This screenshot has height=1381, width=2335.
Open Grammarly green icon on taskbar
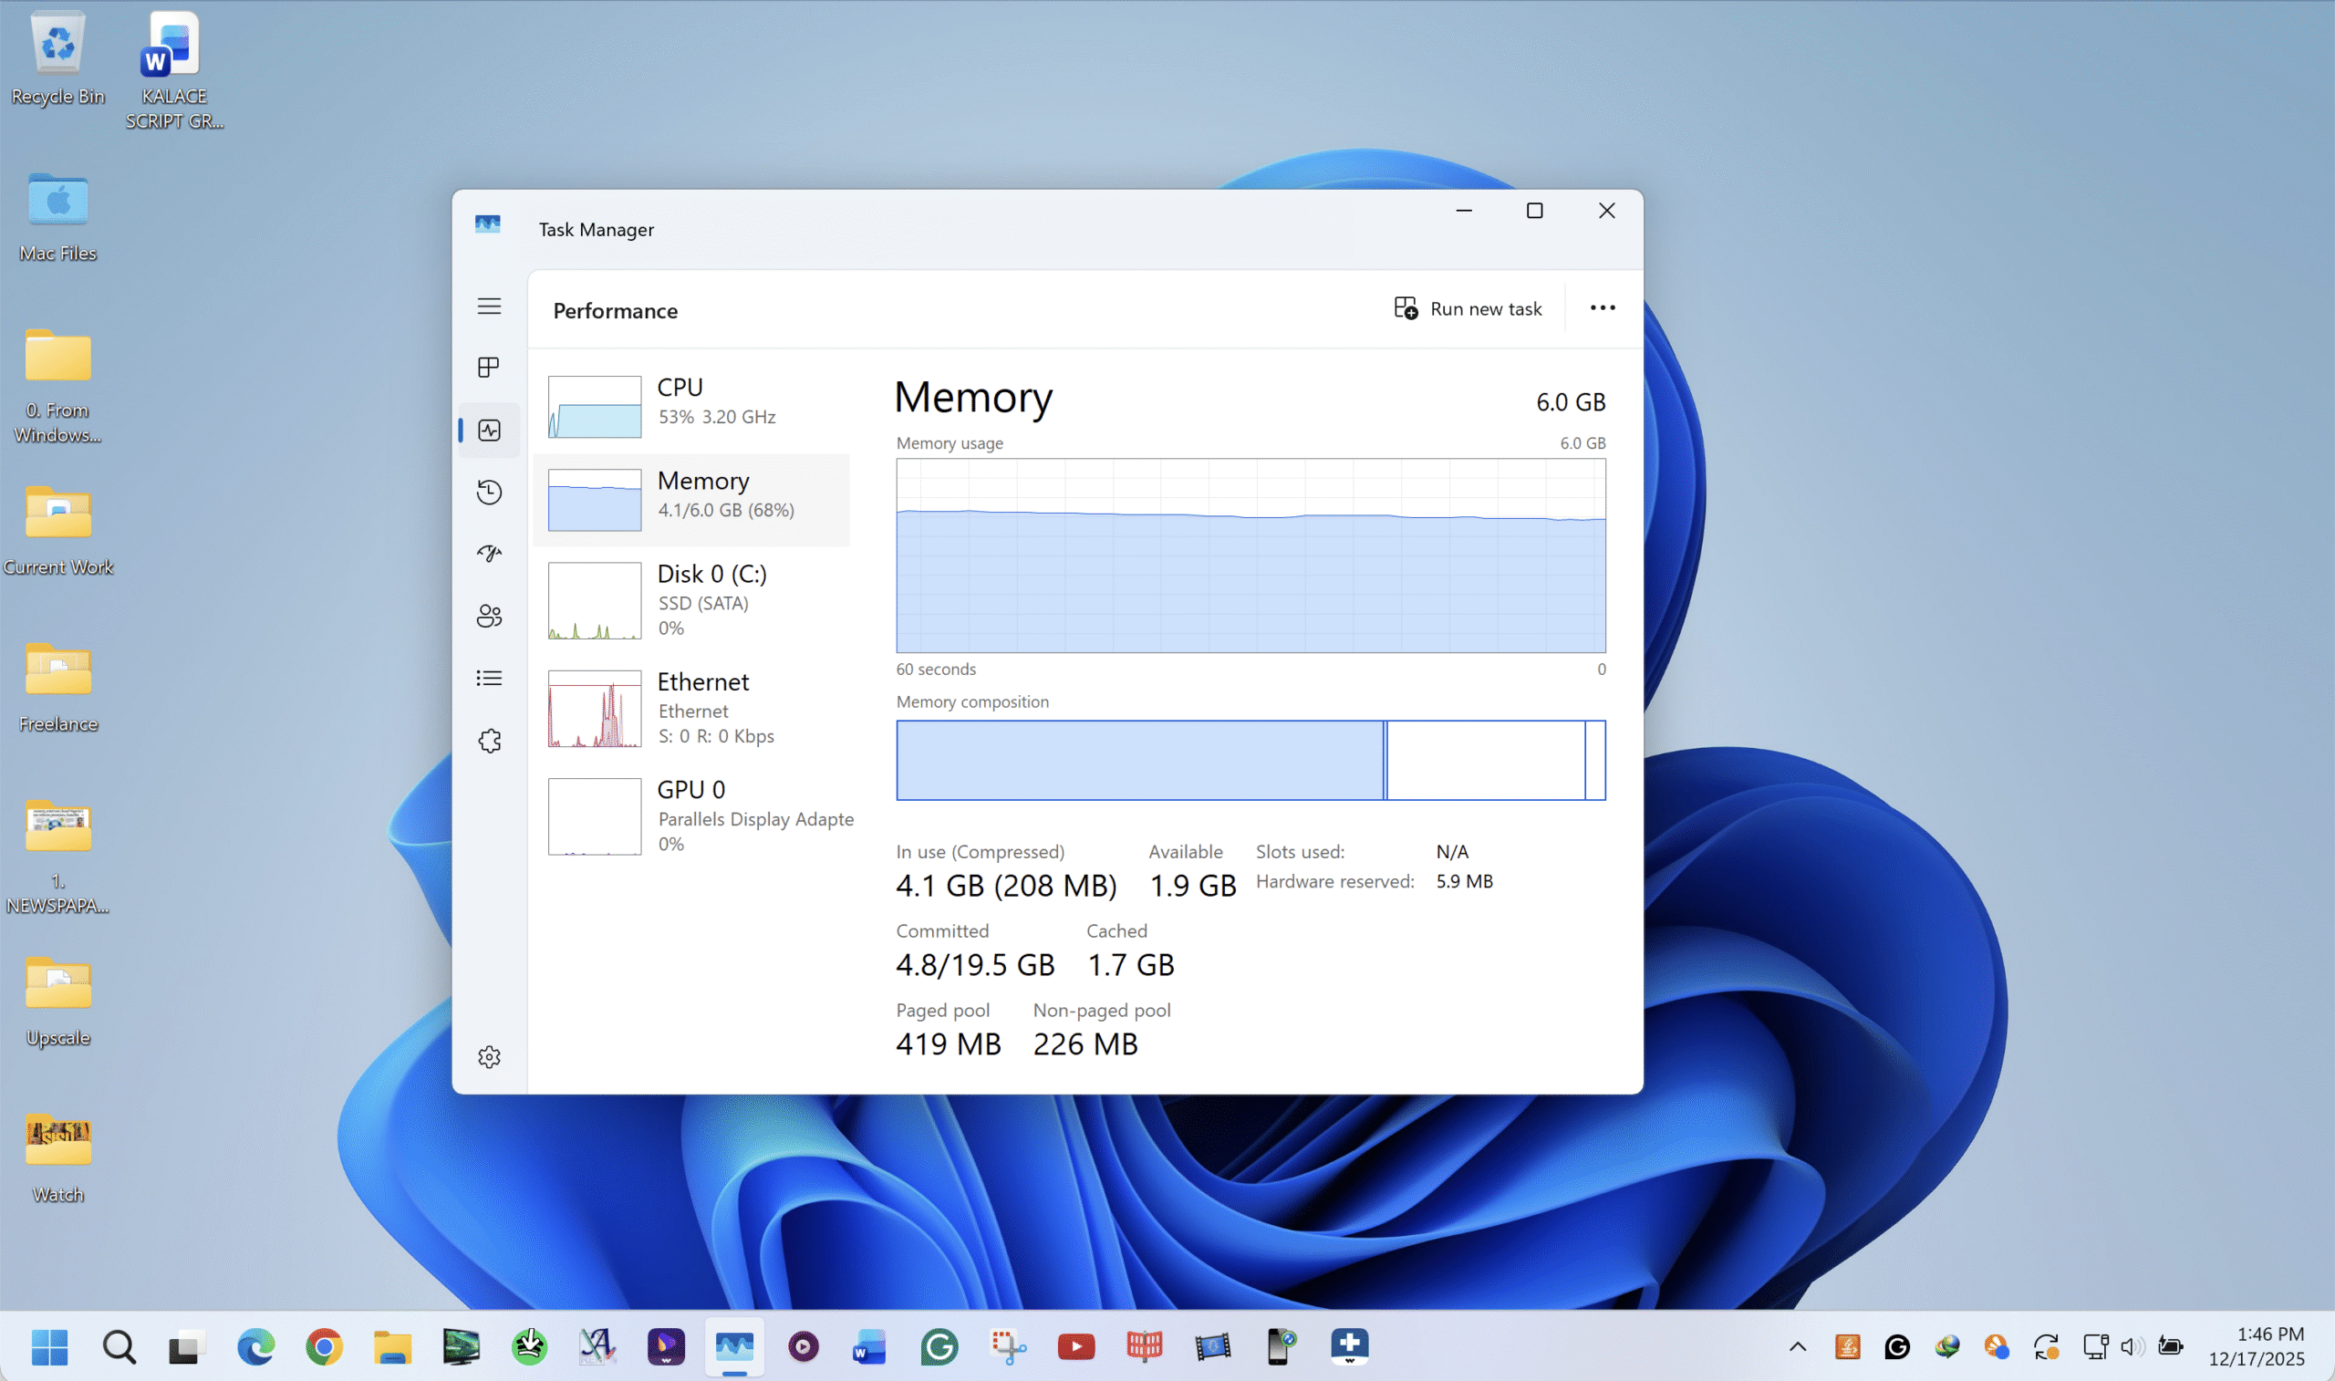939,1346
